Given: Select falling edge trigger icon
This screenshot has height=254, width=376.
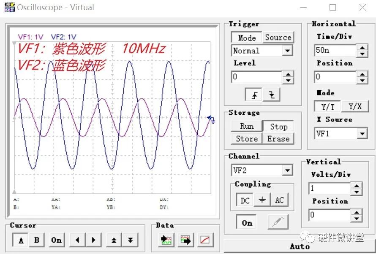Looking at the screenshot, I should [x=271, y=95].
